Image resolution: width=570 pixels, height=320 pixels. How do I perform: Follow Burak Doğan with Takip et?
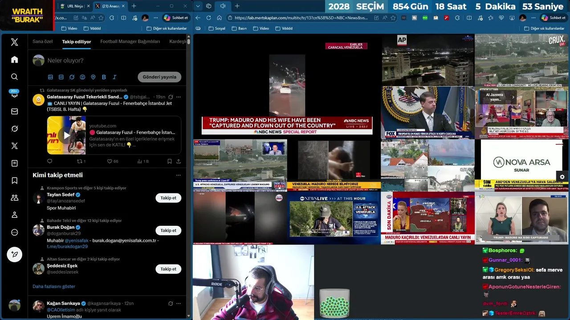click(x=168, y=230)
